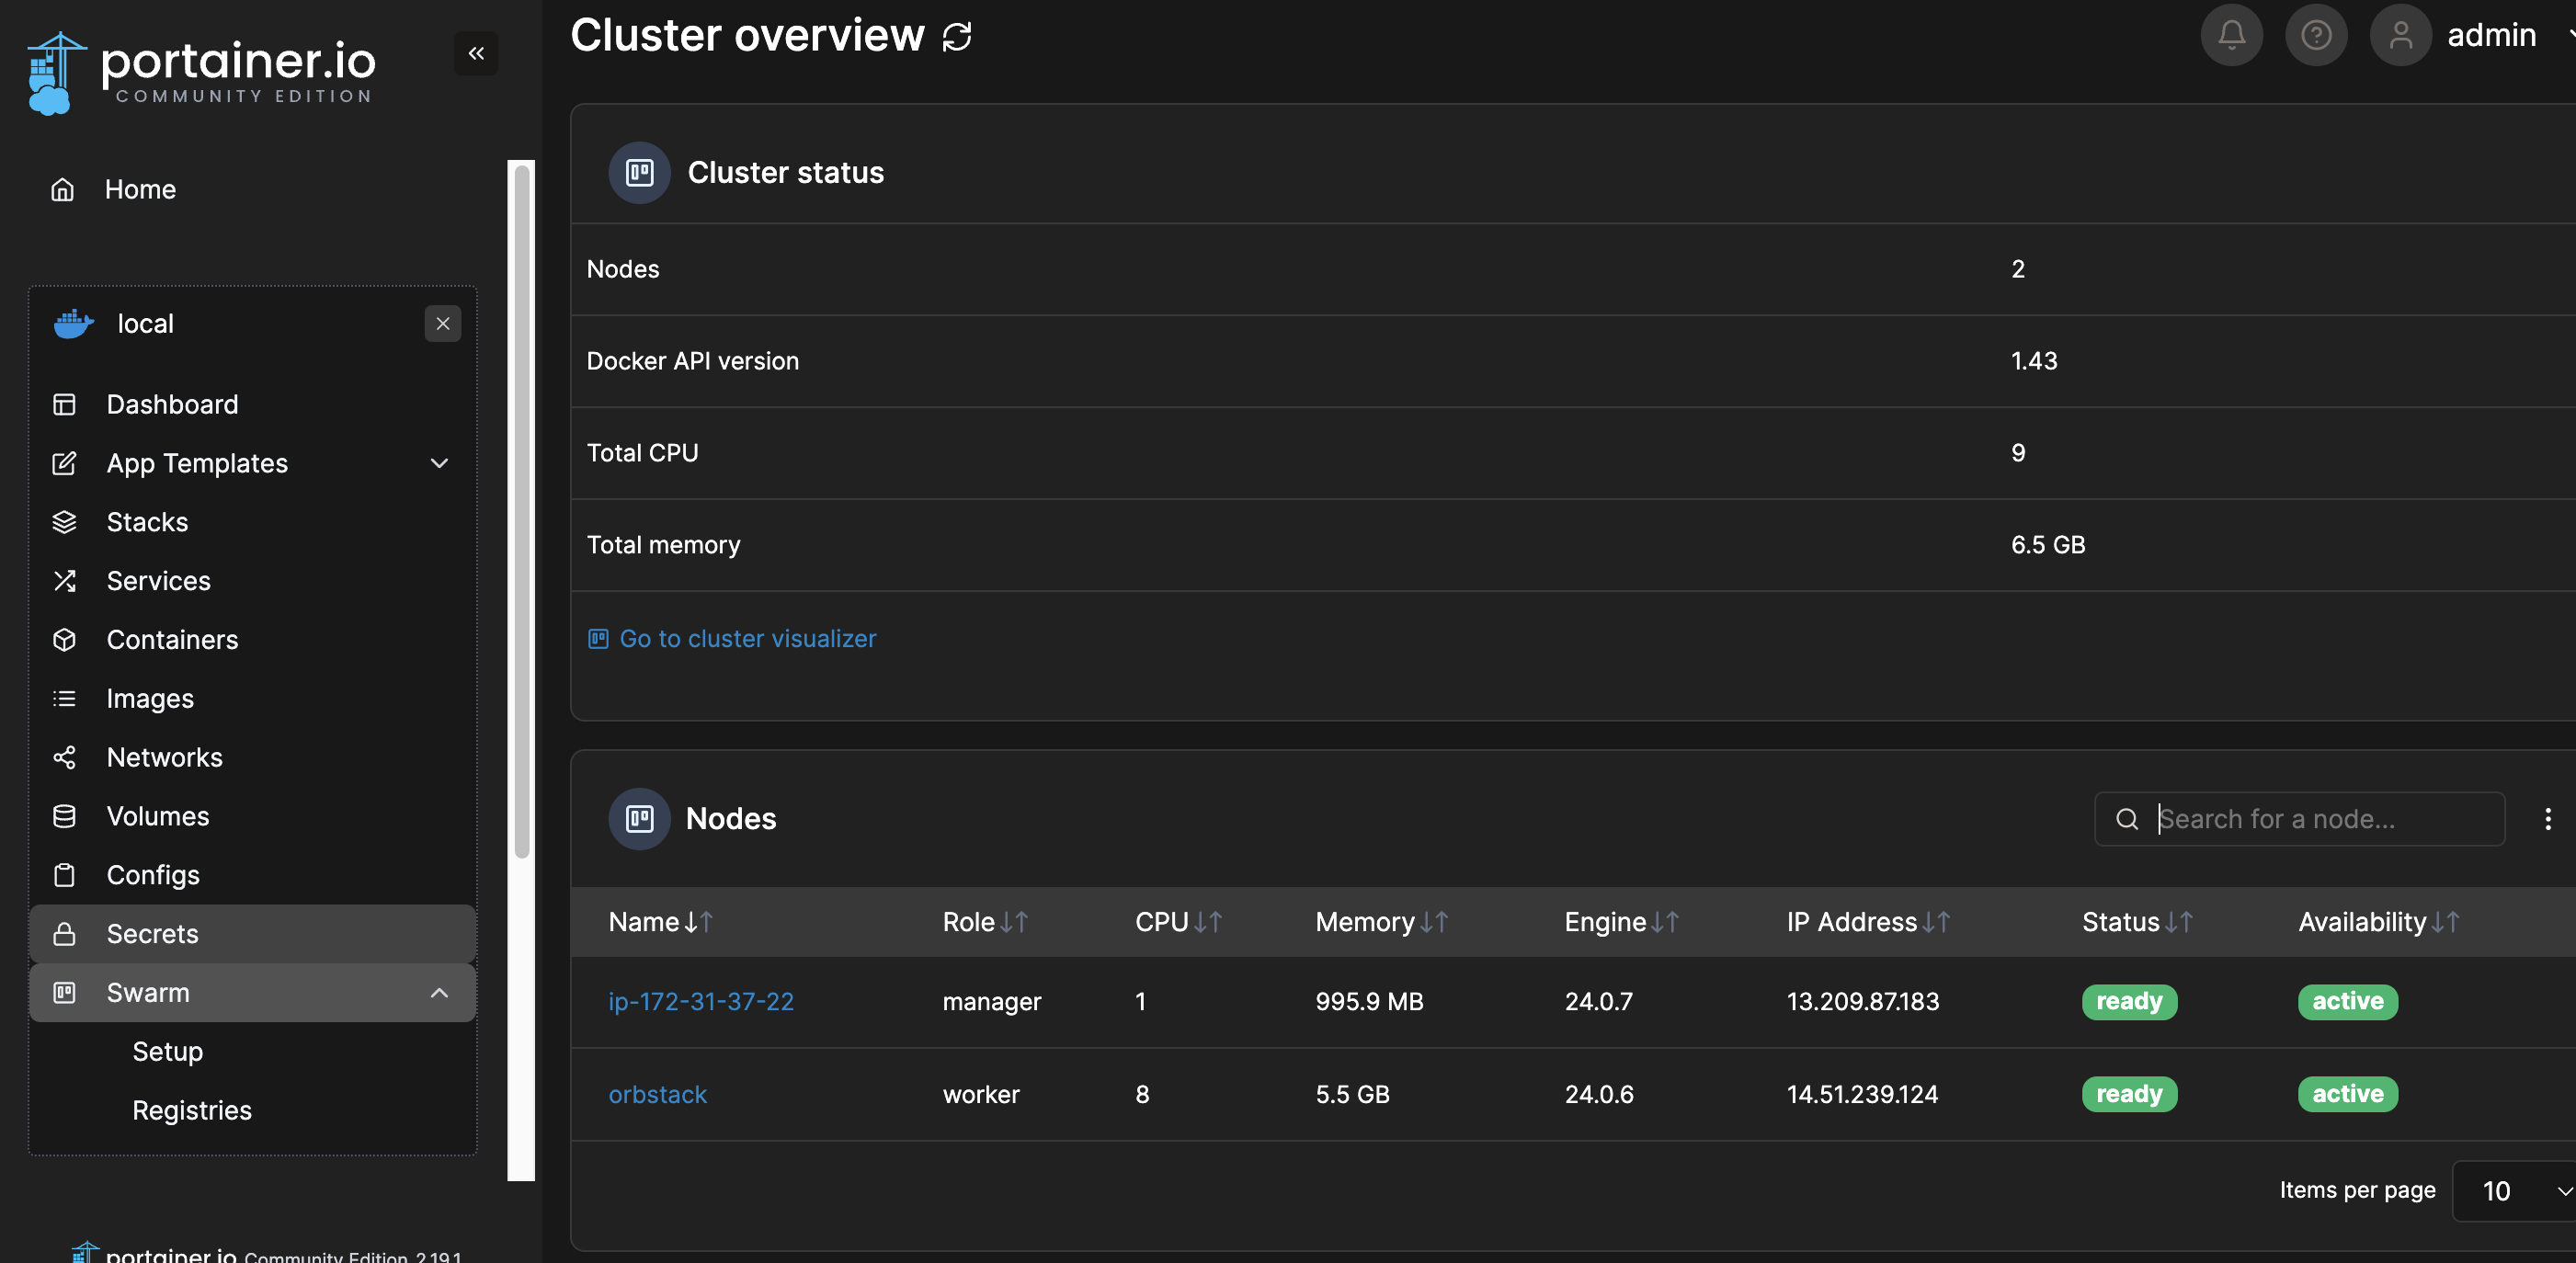The width and height of the screenshot is (2576, 1263).
Task: Open table settings three-dot icon
Action: tap(2547, 819)
